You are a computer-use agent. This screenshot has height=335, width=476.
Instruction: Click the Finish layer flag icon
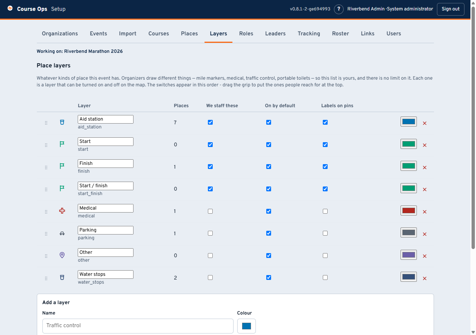[62, 166]
